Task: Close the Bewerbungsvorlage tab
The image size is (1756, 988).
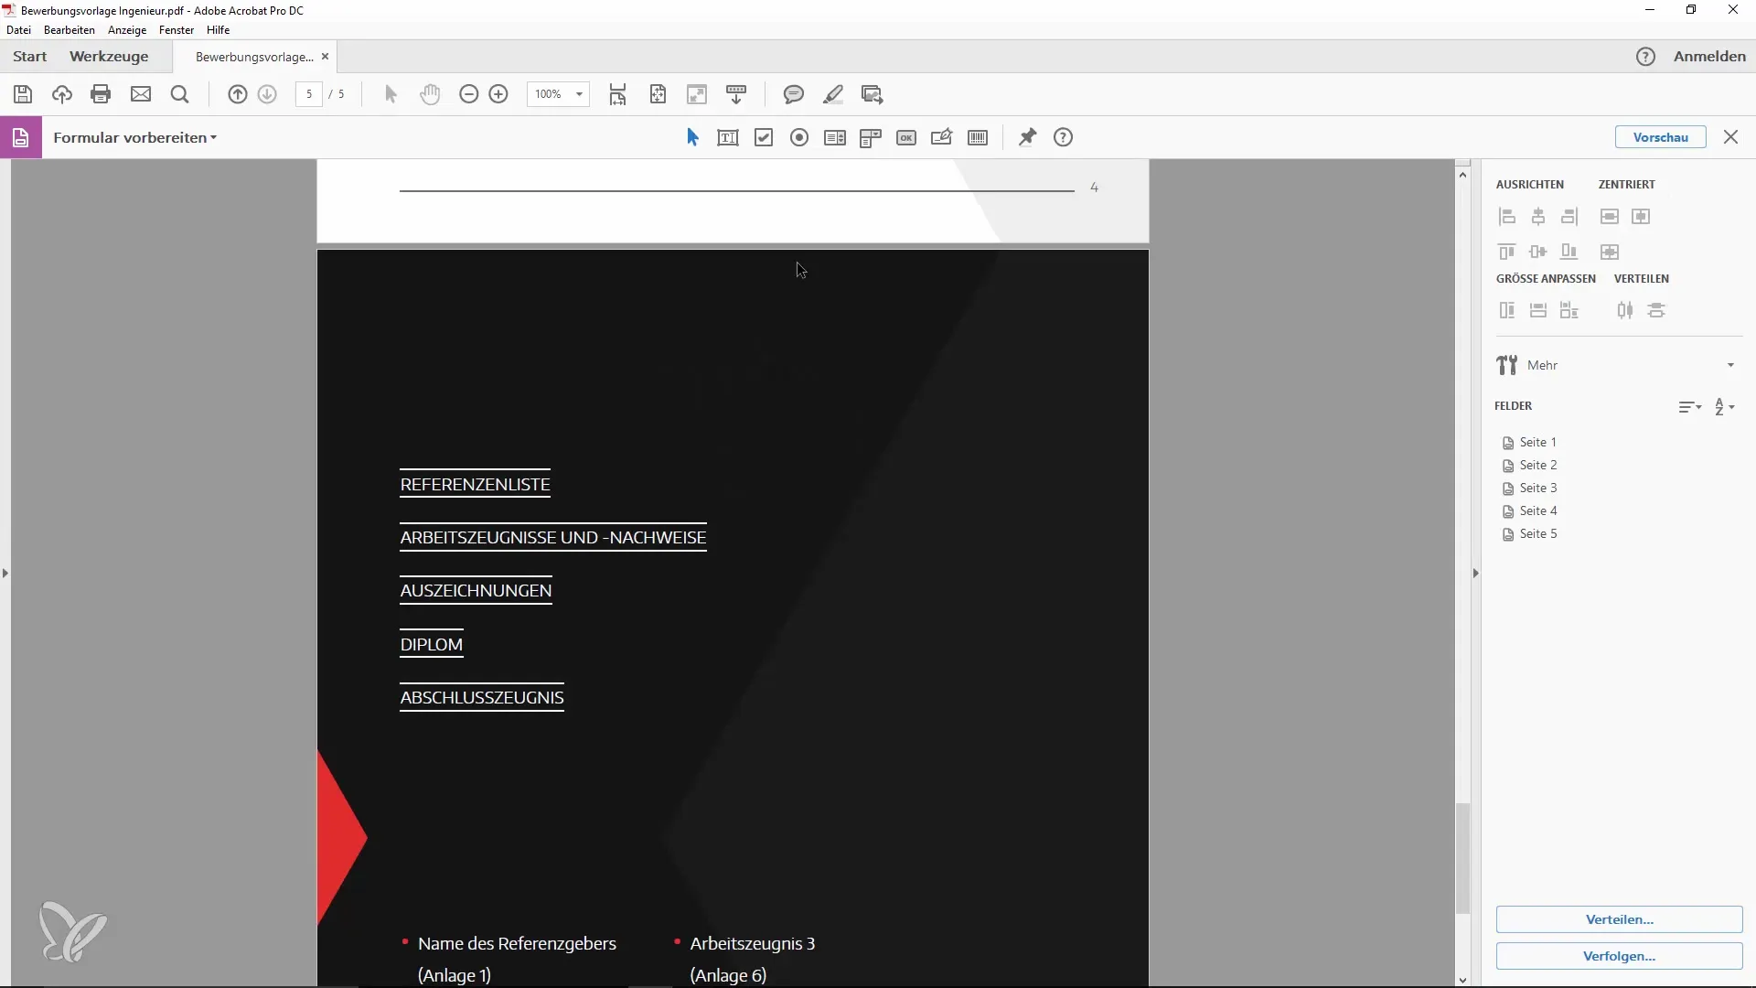Action: (325, 57)
